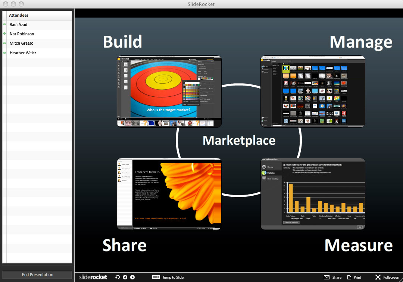This screenshot has width=403, height=282.
Task: Advance with the next slide arrow
Action: [132, 277]
